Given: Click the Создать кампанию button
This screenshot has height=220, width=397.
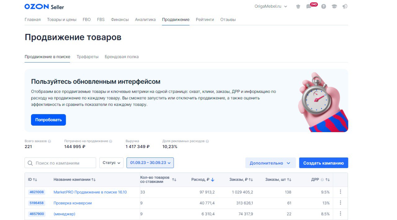Looking at the screenshot, I should (x=323, y=163).
